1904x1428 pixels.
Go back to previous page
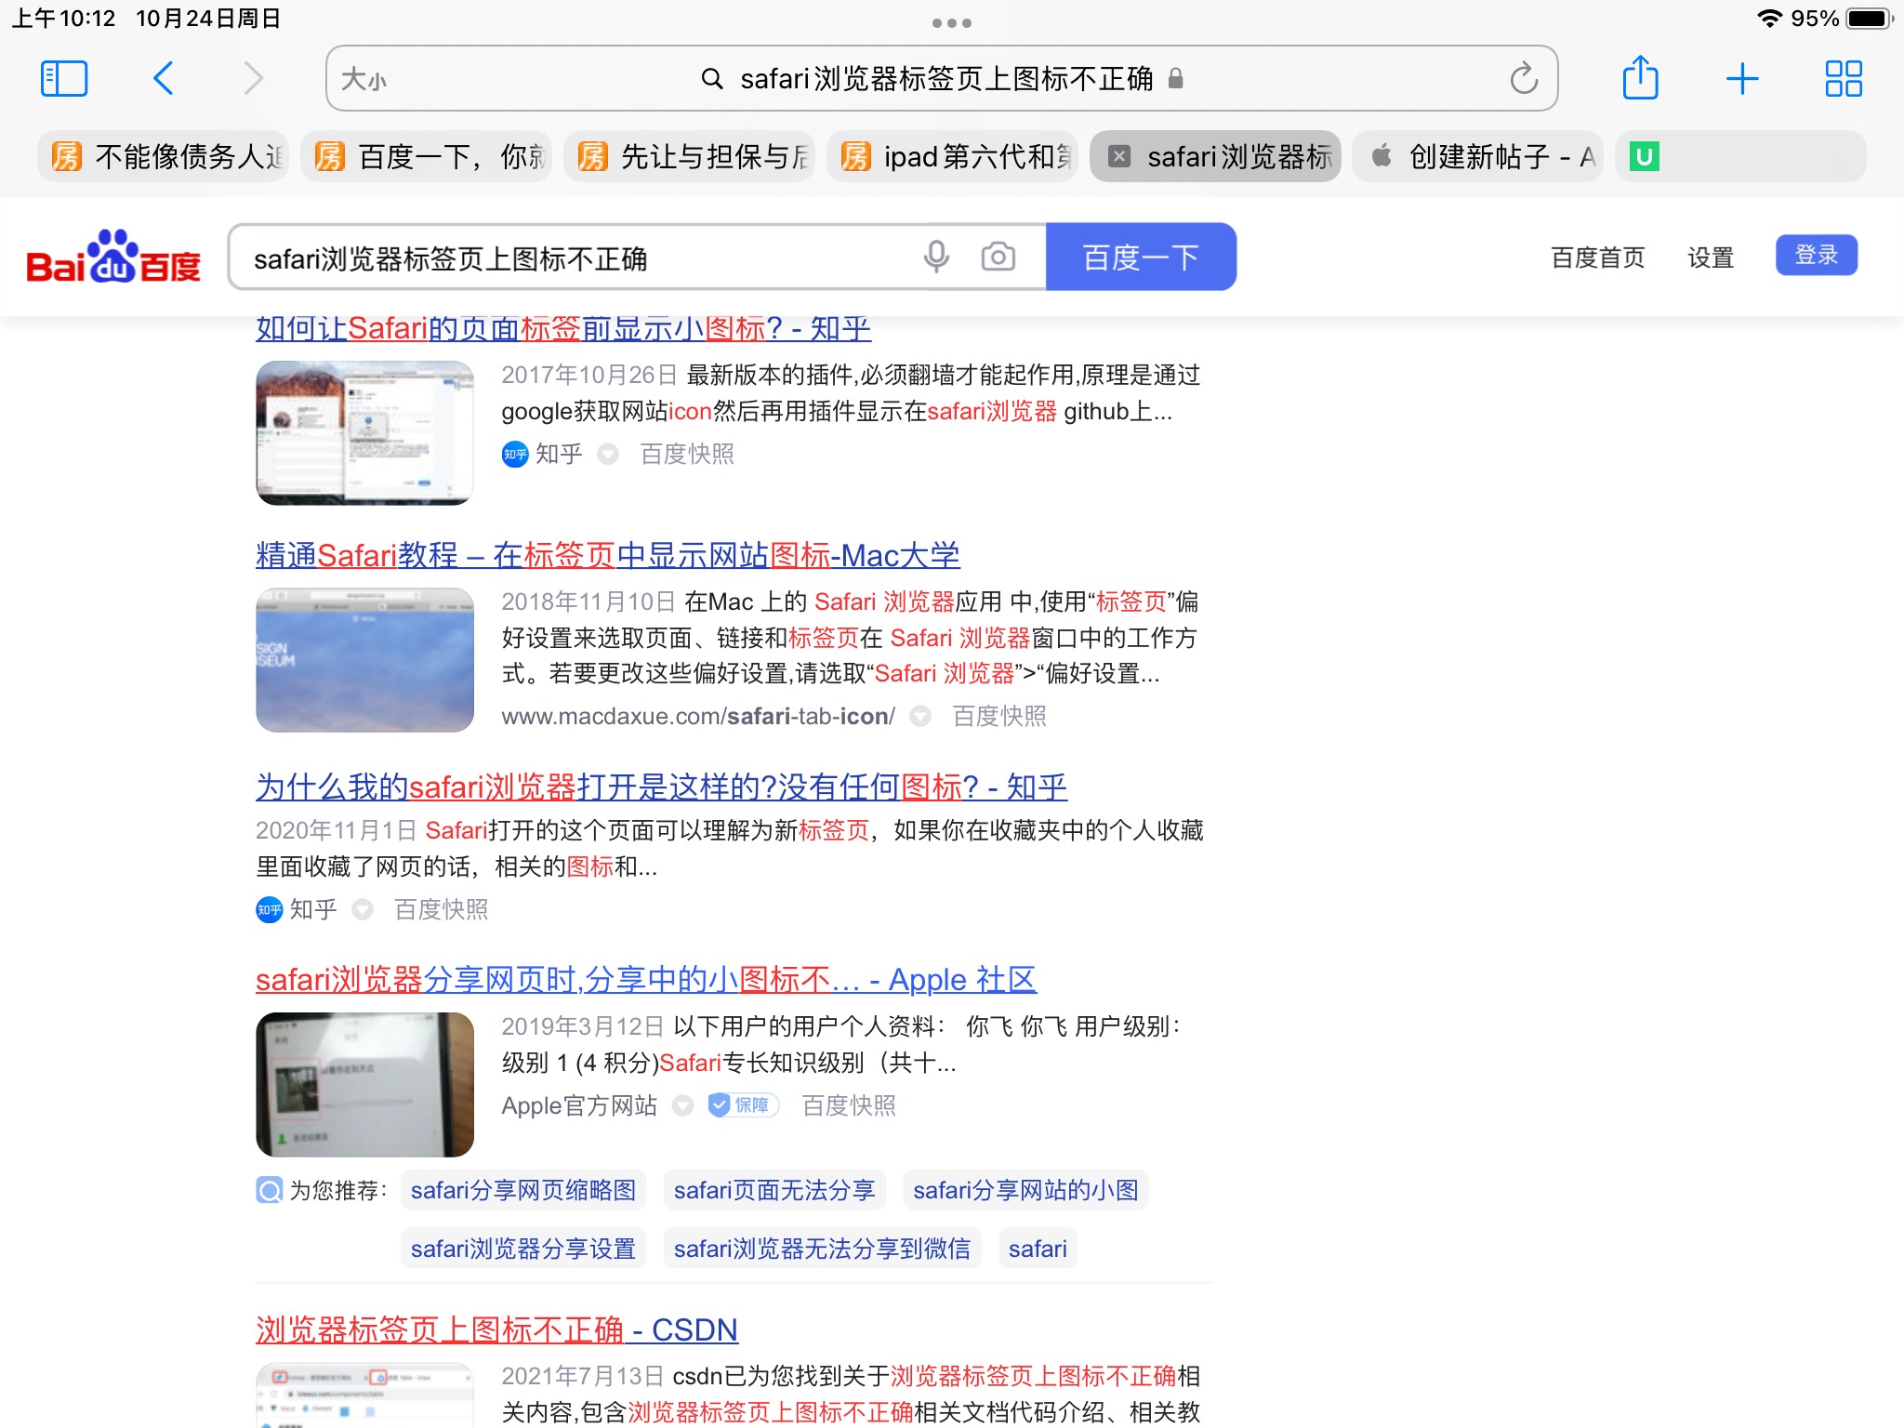[x=164, y=79]
